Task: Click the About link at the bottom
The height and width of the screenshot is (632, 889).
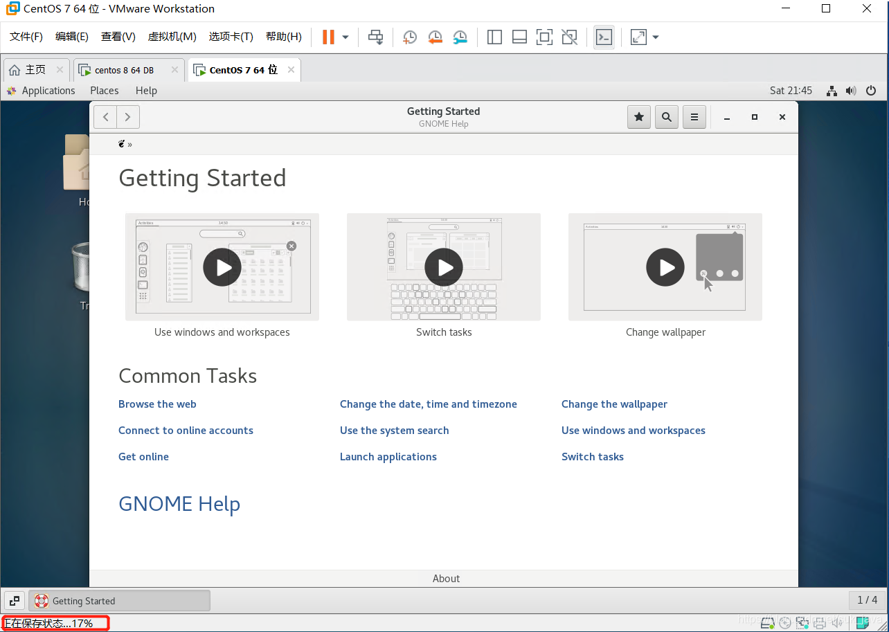Action: coord(446,579)
